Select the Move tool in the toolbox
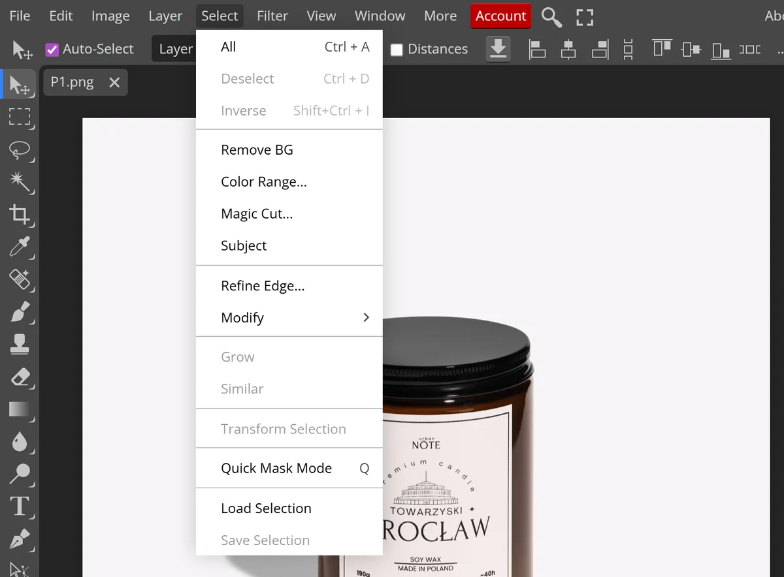 [19, 86]
